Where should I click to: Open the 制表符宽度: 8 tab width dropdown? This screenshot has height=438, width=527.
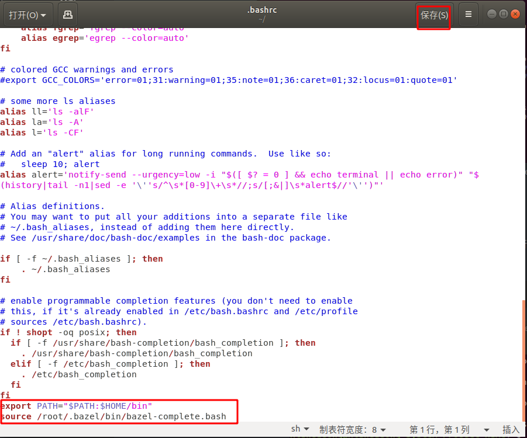click(x=352, y=429)
